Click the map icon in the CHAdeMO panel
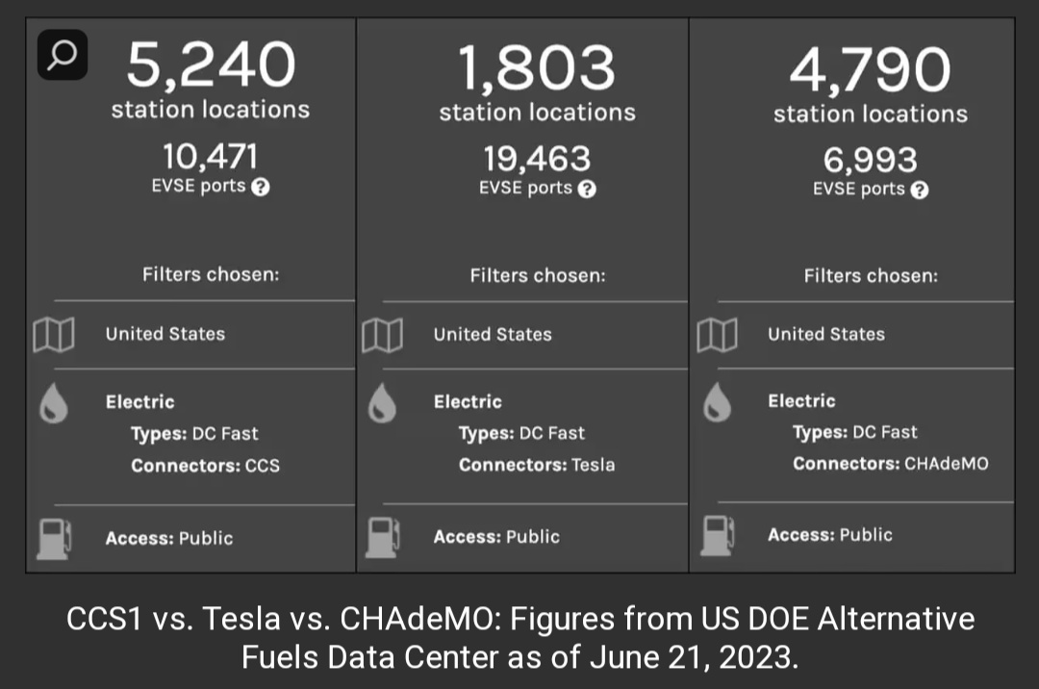This screenshot has height=689, width=1039. pos(717,336)
